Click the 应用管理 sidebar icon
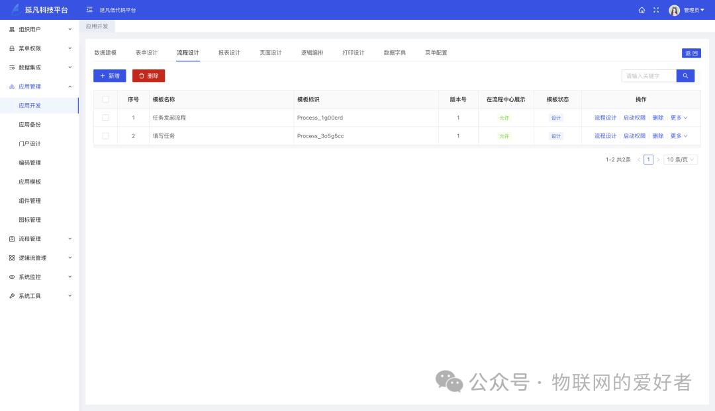This screenshot has height=411, width=715. [x=12, y=87]
